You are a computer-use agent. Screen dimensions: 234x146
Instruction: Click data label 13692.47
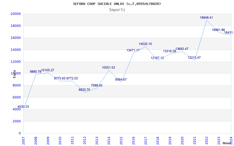pos(182,49)
